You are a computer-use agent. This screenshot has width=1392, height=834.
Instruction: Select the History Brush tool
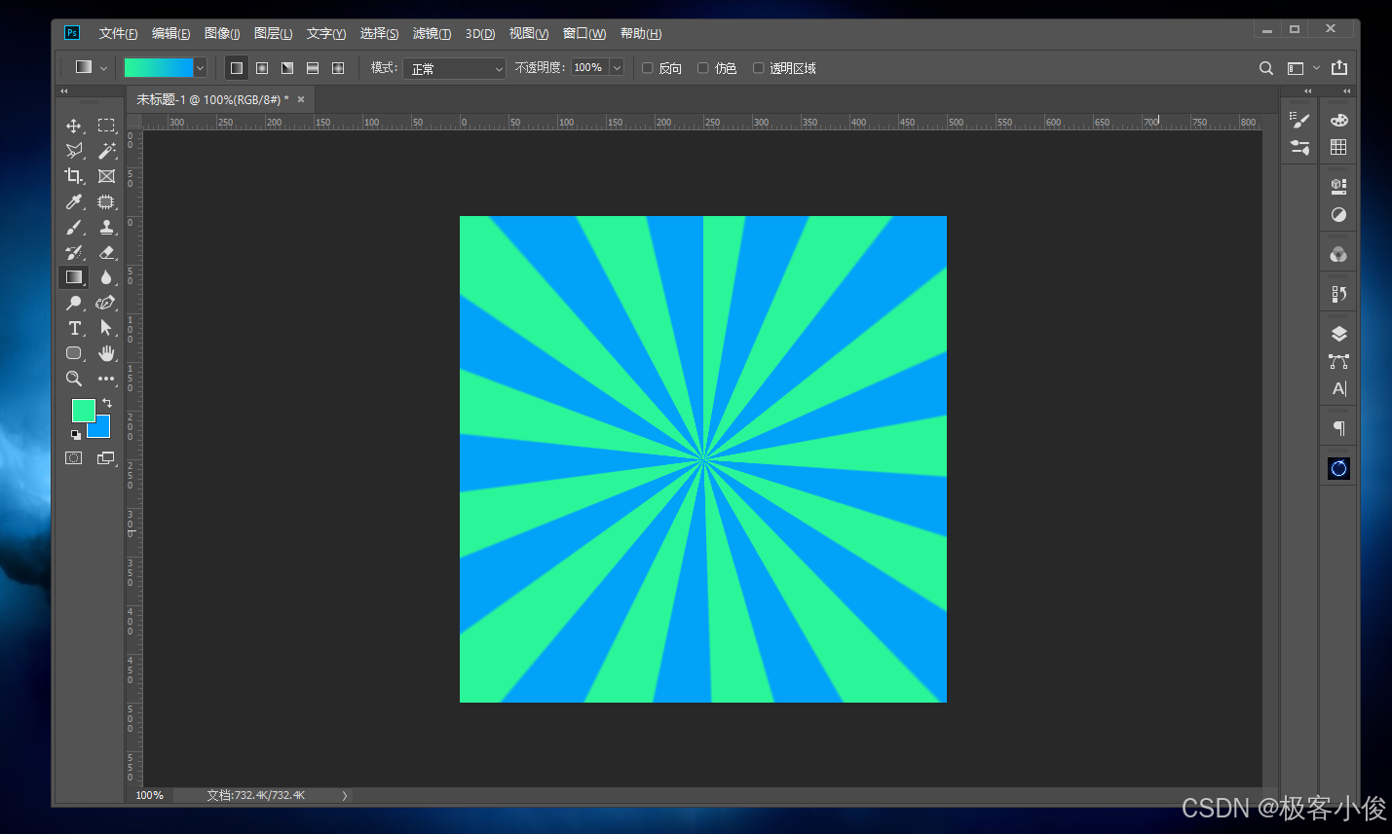[x=74, y=252]
